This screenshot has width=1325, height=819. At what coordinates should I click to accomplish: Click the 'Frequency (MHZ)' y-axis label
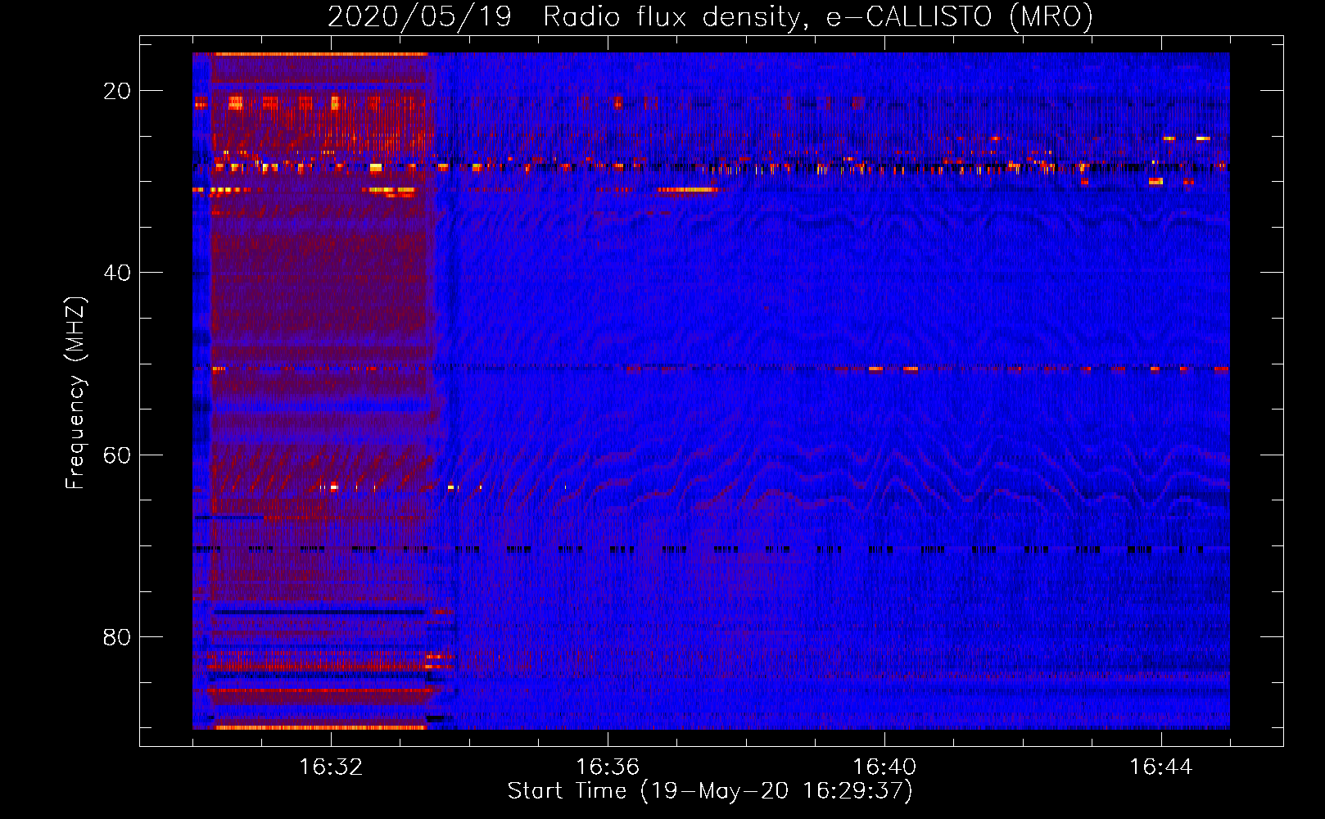(x=75, y=393)
